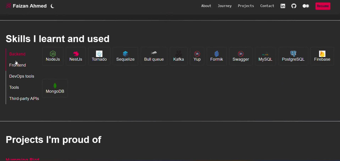The image size is (340, 161).
Task: Click the MongoDB leaf icon
Action: pyautogui.click(x=55, y=85)
